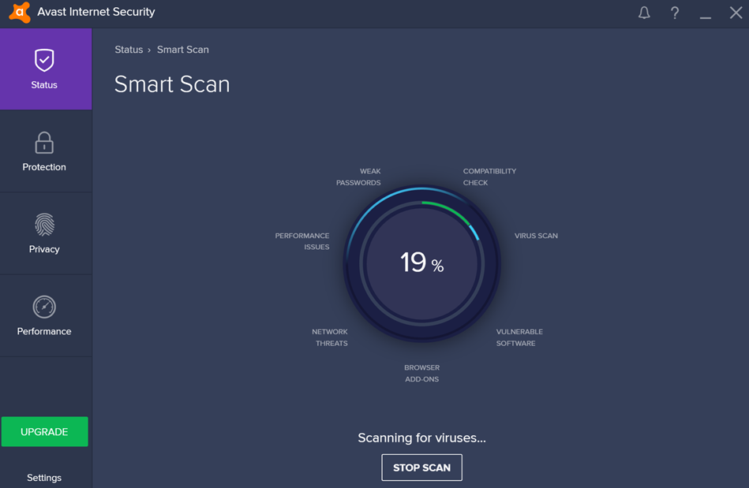Click the COMPATIBILITY CHECK label

489,177
